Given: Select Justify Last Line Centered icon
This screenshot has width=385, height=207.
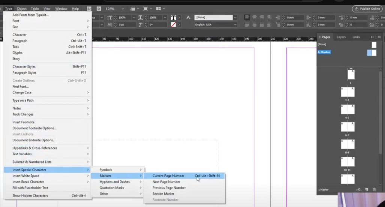Looking at the screenshot, I should pos(254,24).
